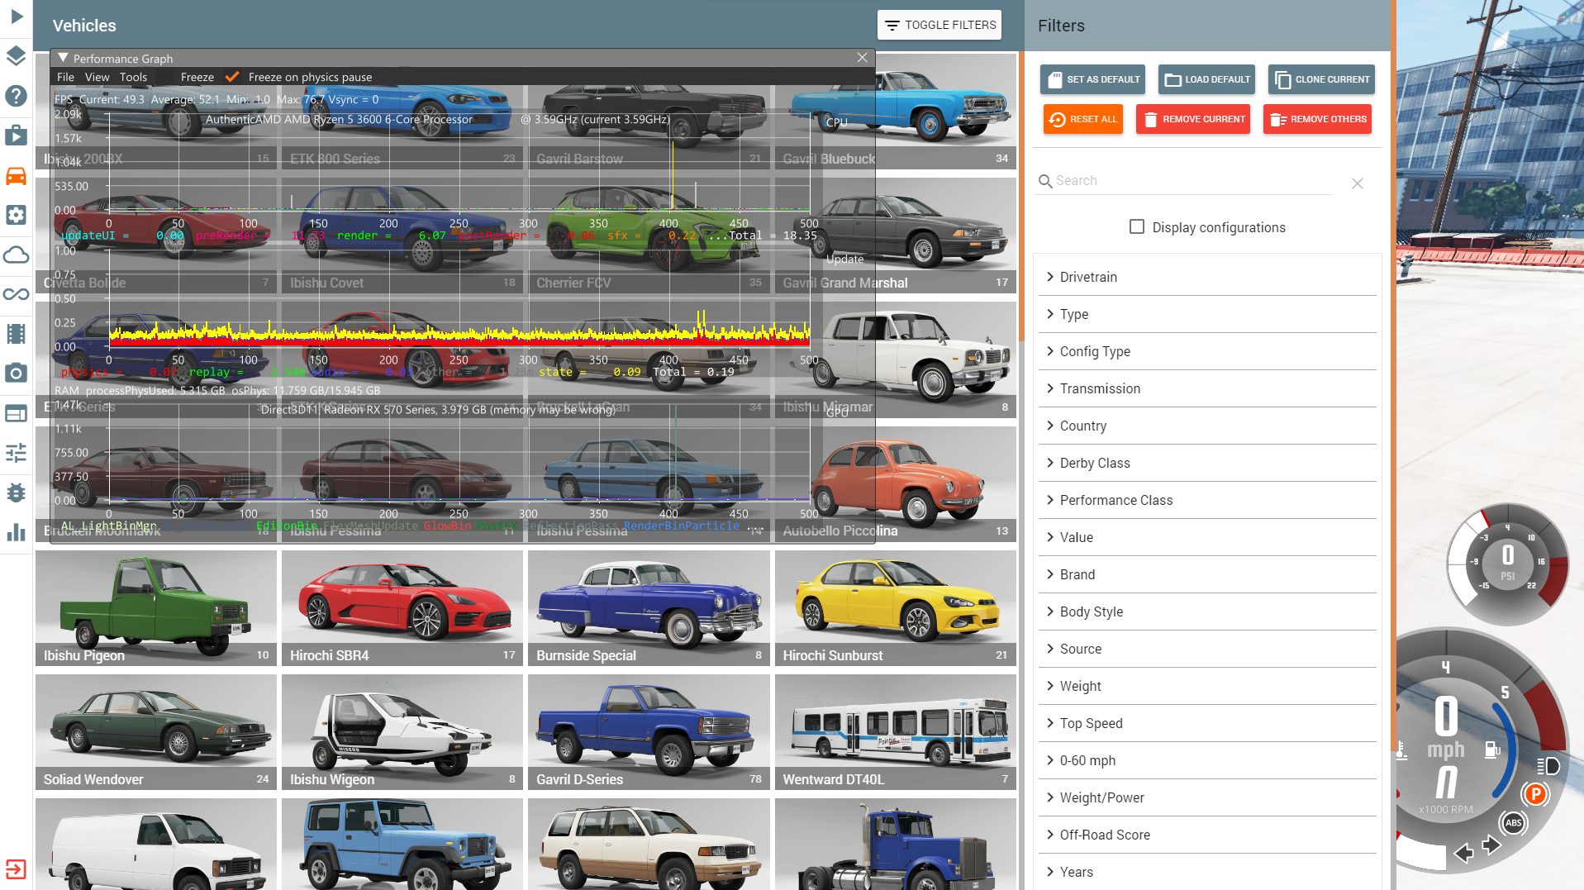Click CLONE CURRENT button
1584x890 pixels.
[x=1321, y=79]
